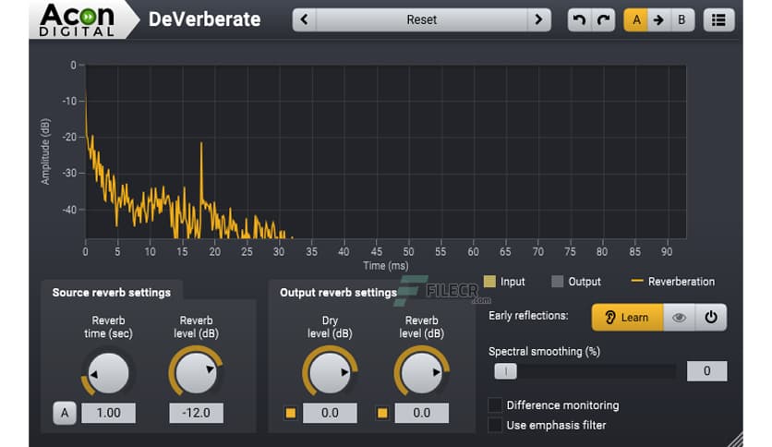Edit source Reverb level value -12.0

[x=196, y=413]
